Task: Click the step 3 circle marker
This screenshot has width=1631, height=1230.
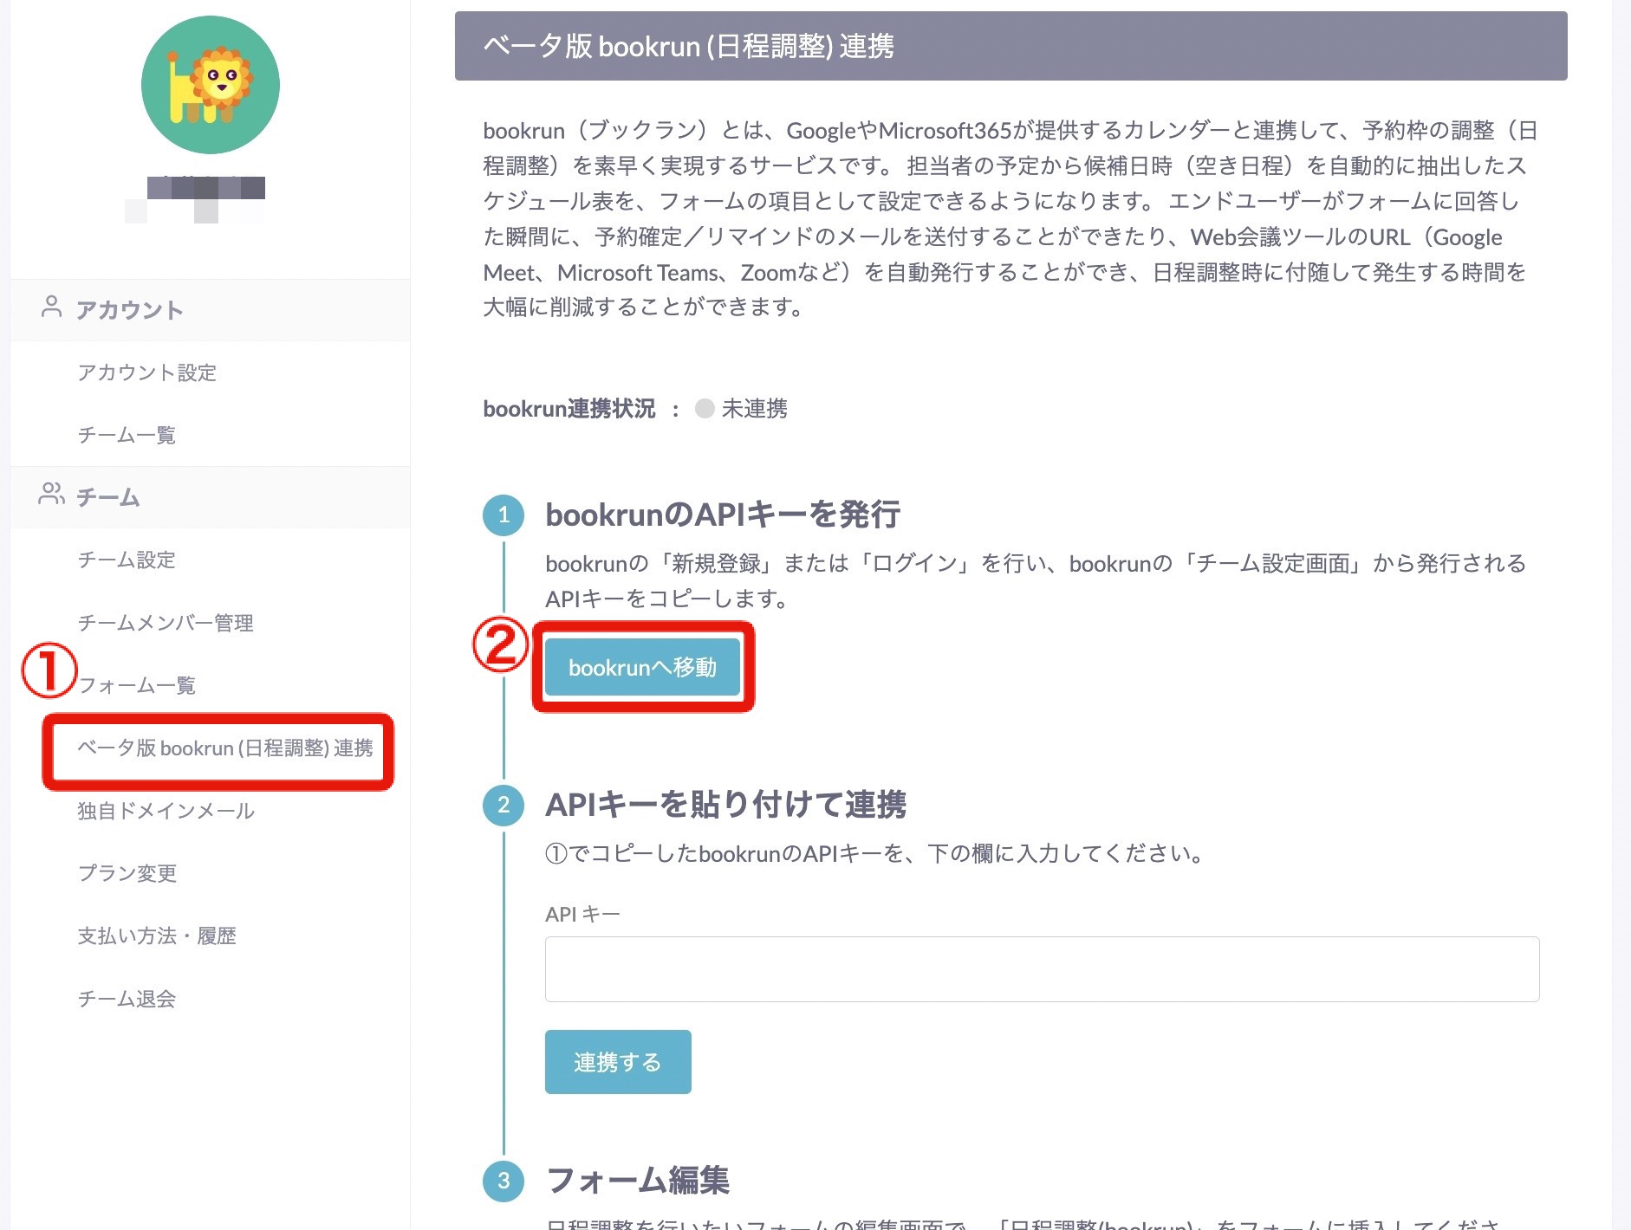Action: coord(504,1181)
